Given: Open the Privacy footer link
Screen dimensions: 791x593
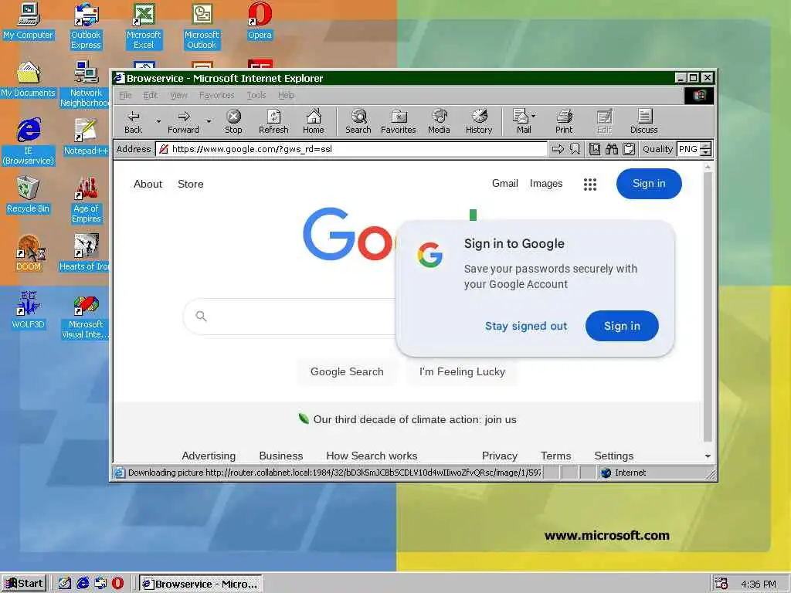Looking at the screenshot, I should [x=500, y=456].
